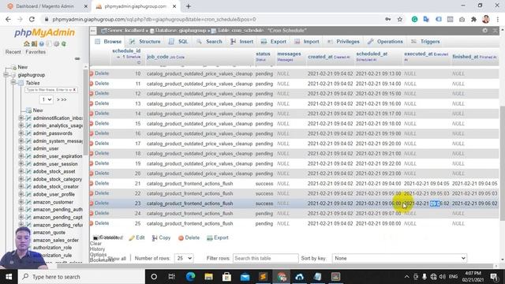Open Chrome profile avatar
The height and width of the screenshot is (284, 505).
tap(486, 19)
